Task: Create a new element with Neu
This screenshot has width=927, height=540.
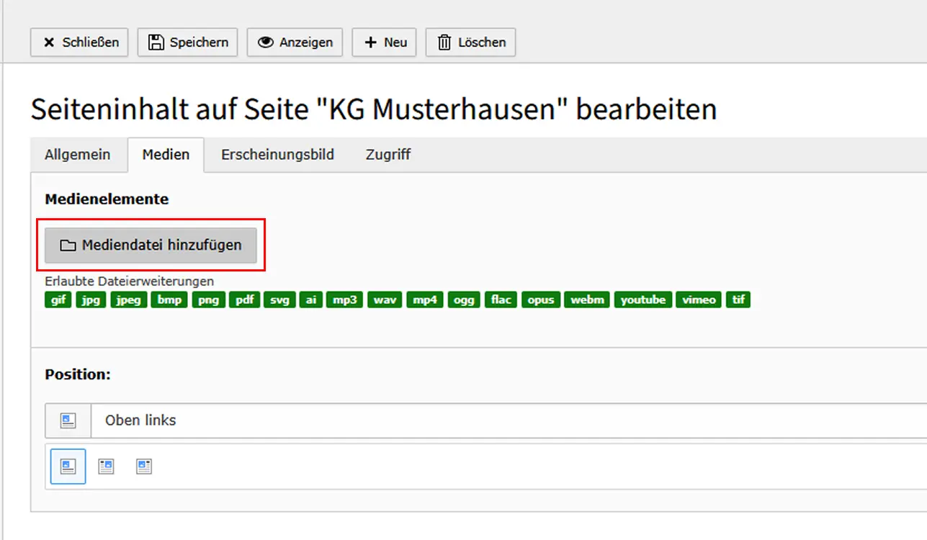Action: pyautogui.click(x=384, y=42)
